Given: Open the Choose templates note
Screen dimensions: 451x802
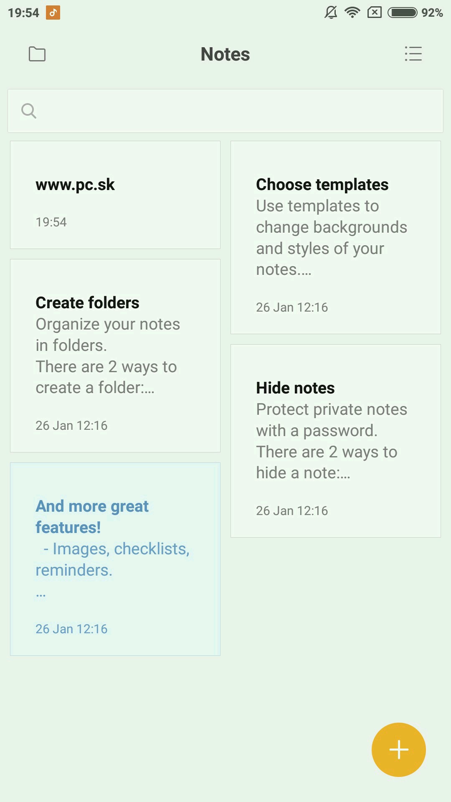Looking at the screenshot, I should pos(336,237).
